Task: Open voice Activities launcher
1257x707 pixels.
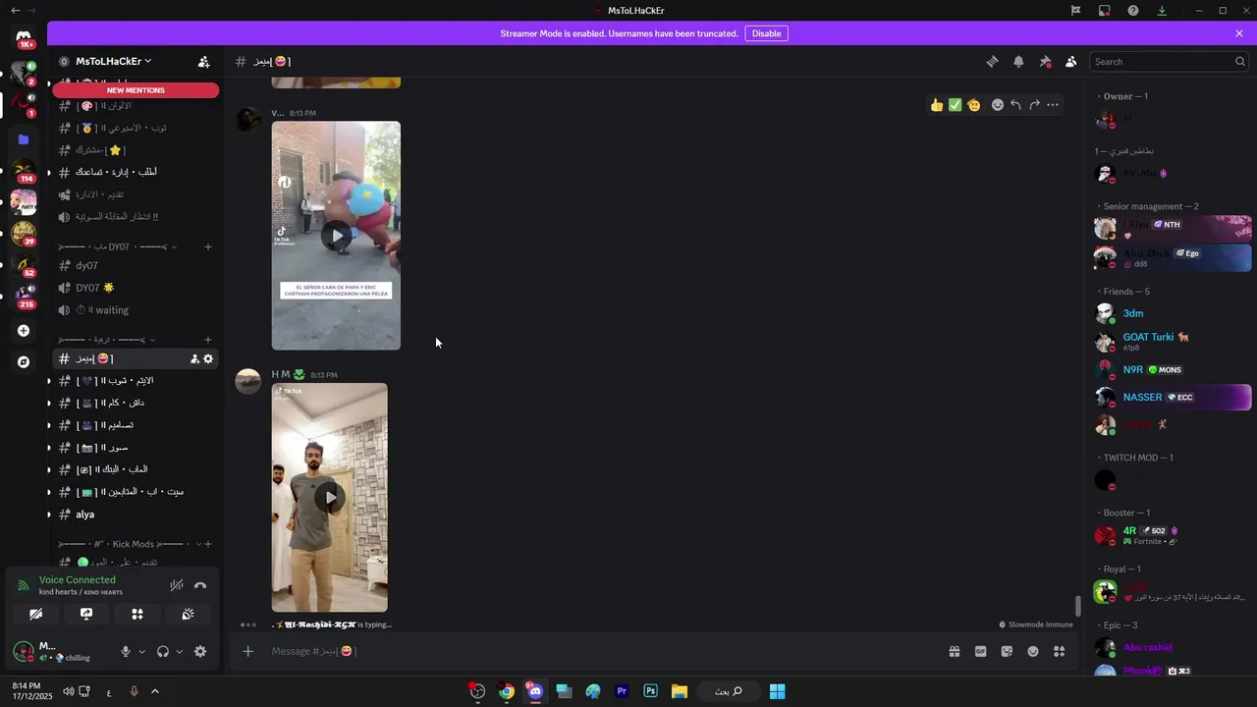Action: (137, 614)
